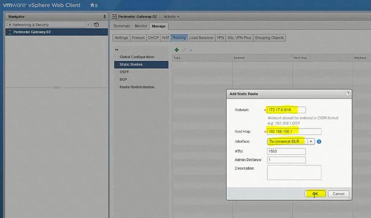The width and height of the screenshot is (371, 218).
Task: Pin the Navigator panel
Action: (104, 16)
